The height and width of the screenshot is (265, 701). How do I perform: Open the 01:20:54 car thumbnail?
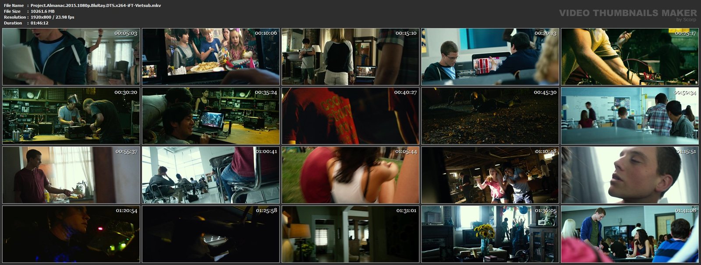pos(71,234)
